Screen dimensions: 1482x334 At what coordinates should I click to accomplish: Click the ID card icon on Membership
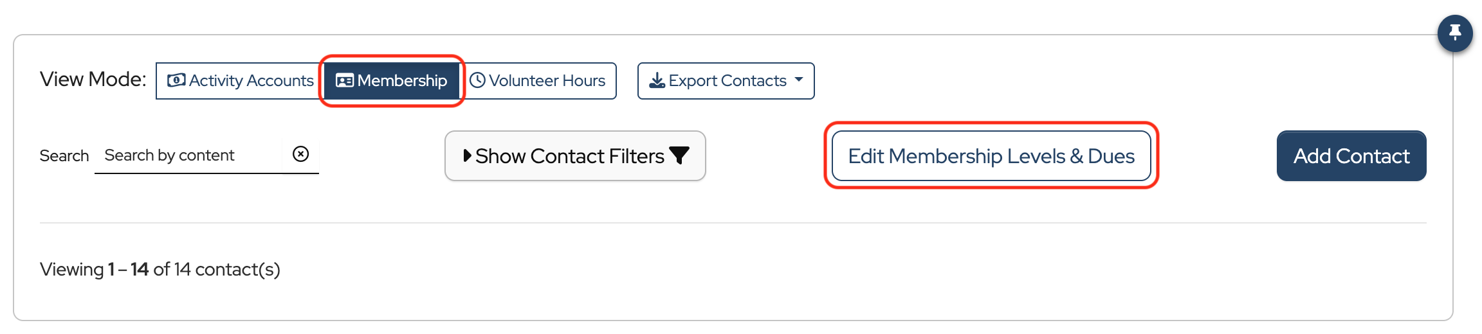(345, 80)
